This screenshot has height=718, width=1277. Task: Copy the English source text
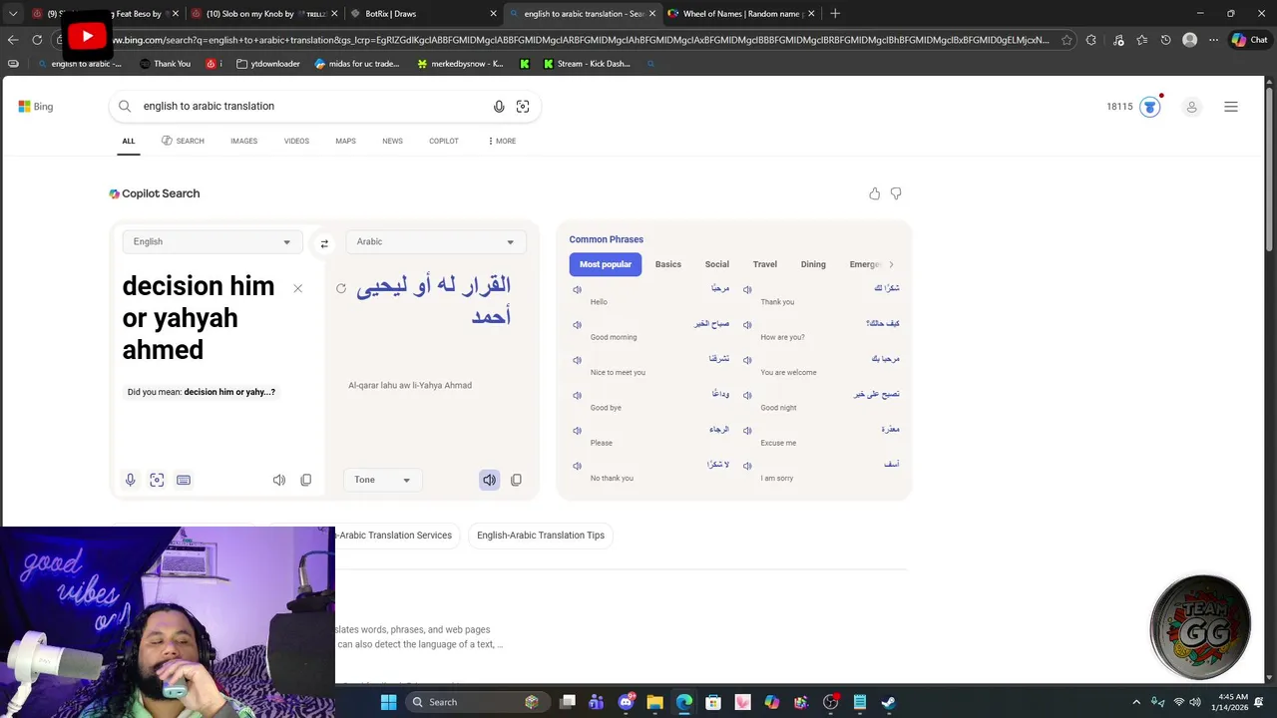(306, 480)
